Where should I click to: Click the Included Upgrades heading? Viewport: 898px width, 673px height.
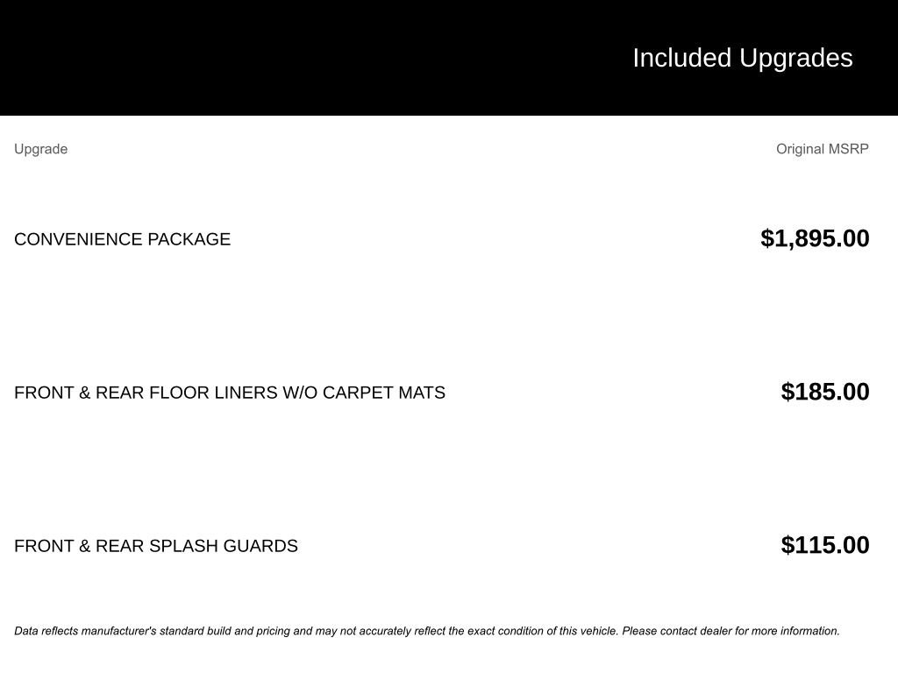tap(742, 58)
